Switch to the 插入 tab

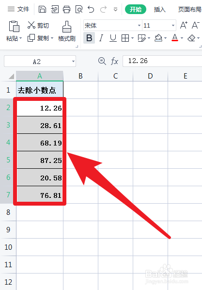[160, 9]
